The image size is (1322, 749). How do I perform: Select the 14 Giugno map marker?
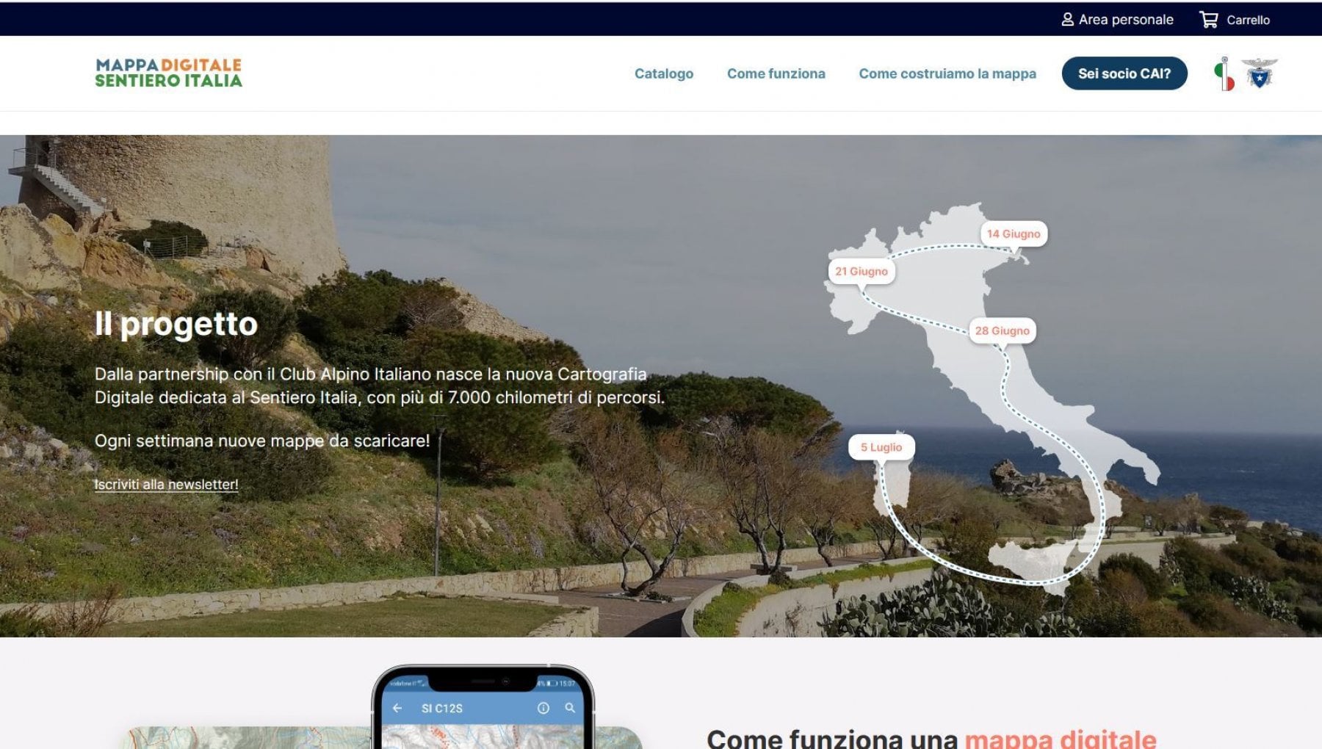tap(1014, 234)
